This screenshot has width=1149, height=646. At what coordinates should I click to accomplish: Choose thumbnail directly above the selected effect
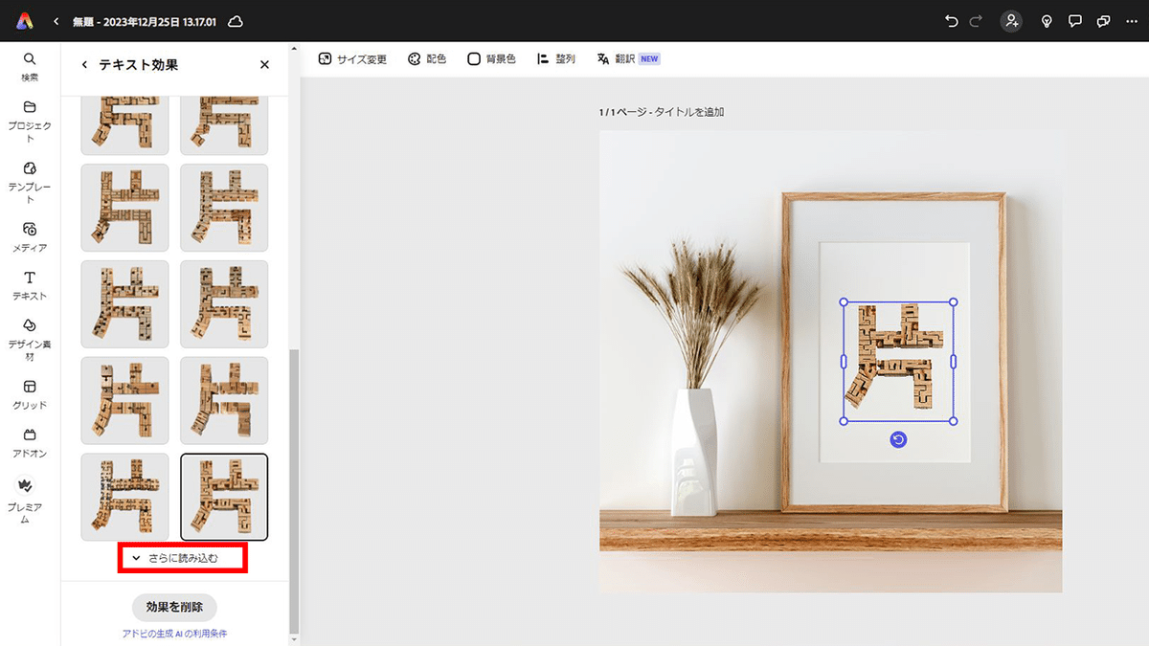pos(224,400)
